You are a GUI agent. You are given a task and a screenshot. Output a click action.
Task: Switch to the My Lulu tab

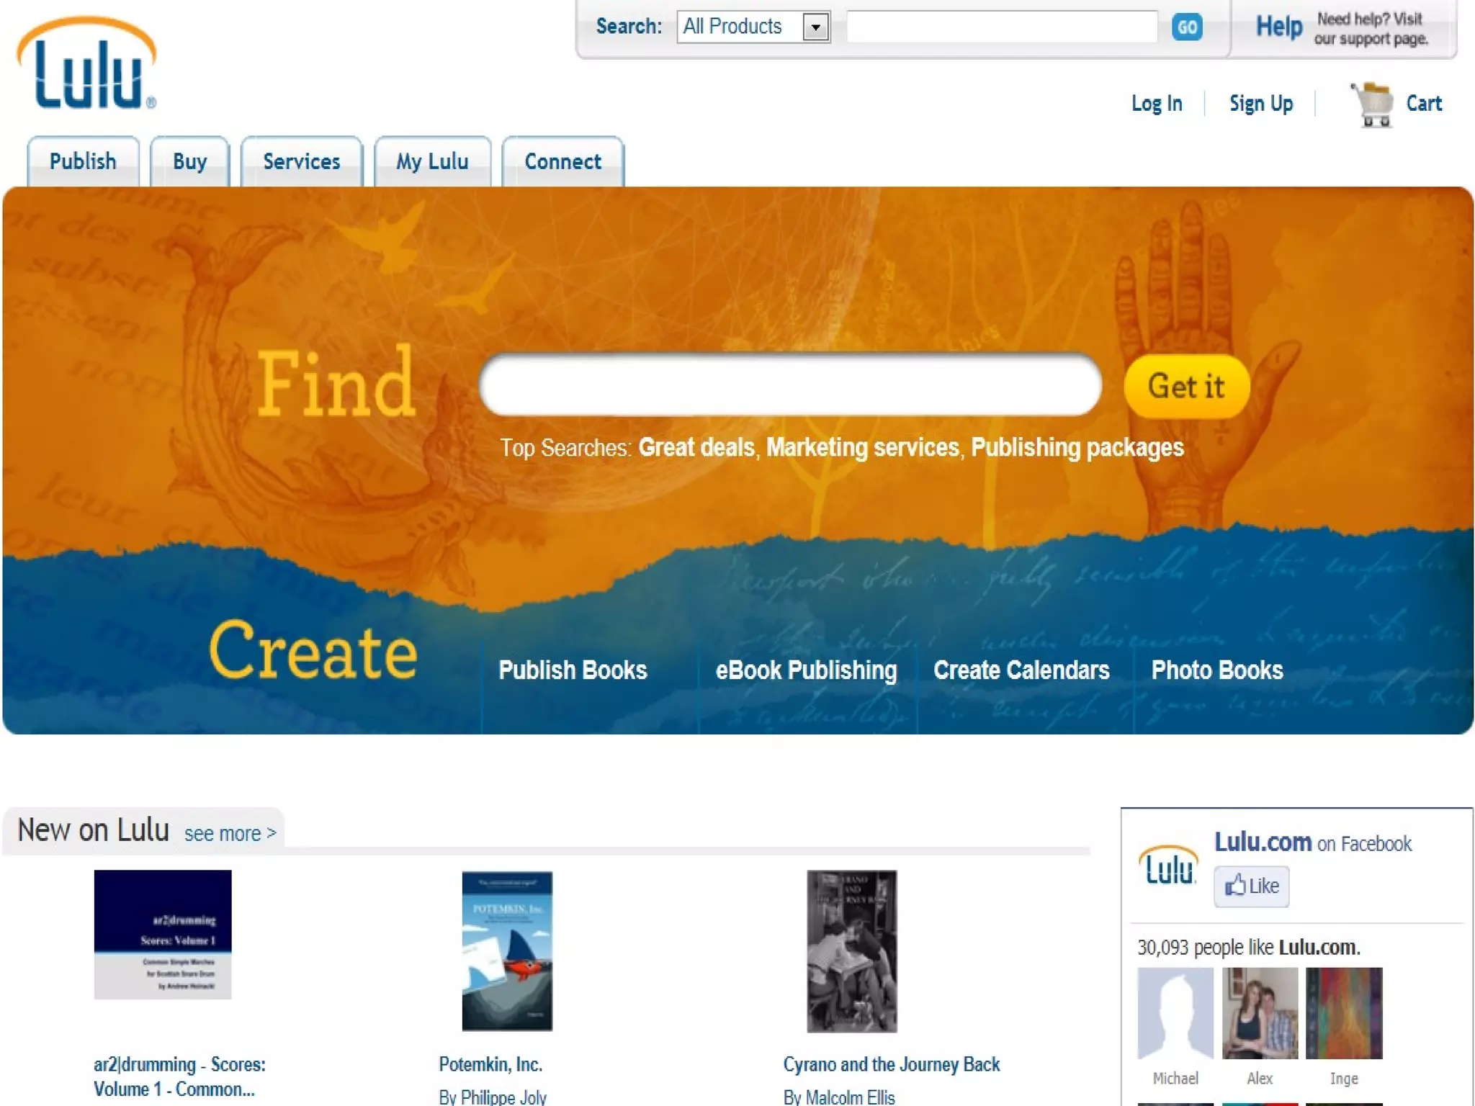[432, 161]
